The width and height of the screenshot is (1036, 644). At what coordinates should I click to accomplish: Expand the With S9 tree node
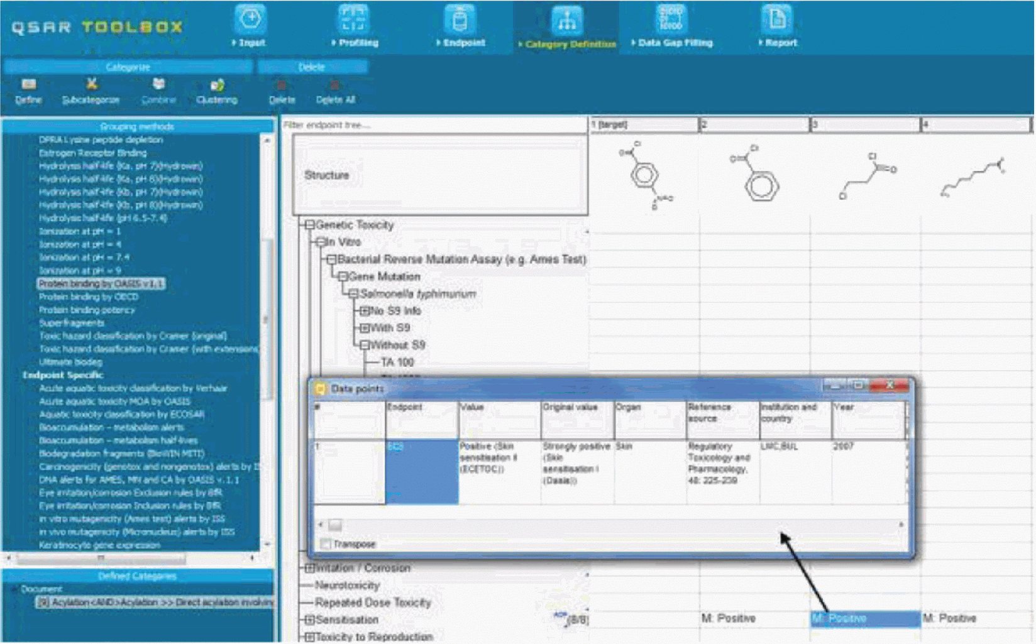[x=364, y=328]
